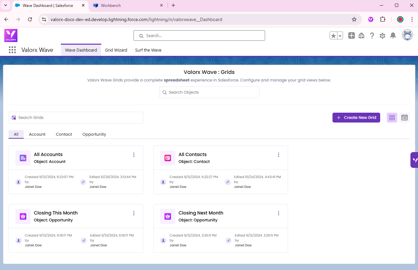
Task: Click the Search Grids field
Action: click(x=76, y=118)
